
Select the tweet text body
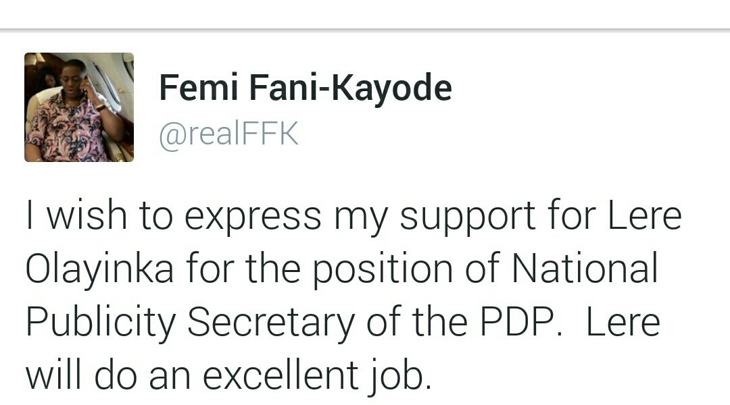tap(354, 296)
